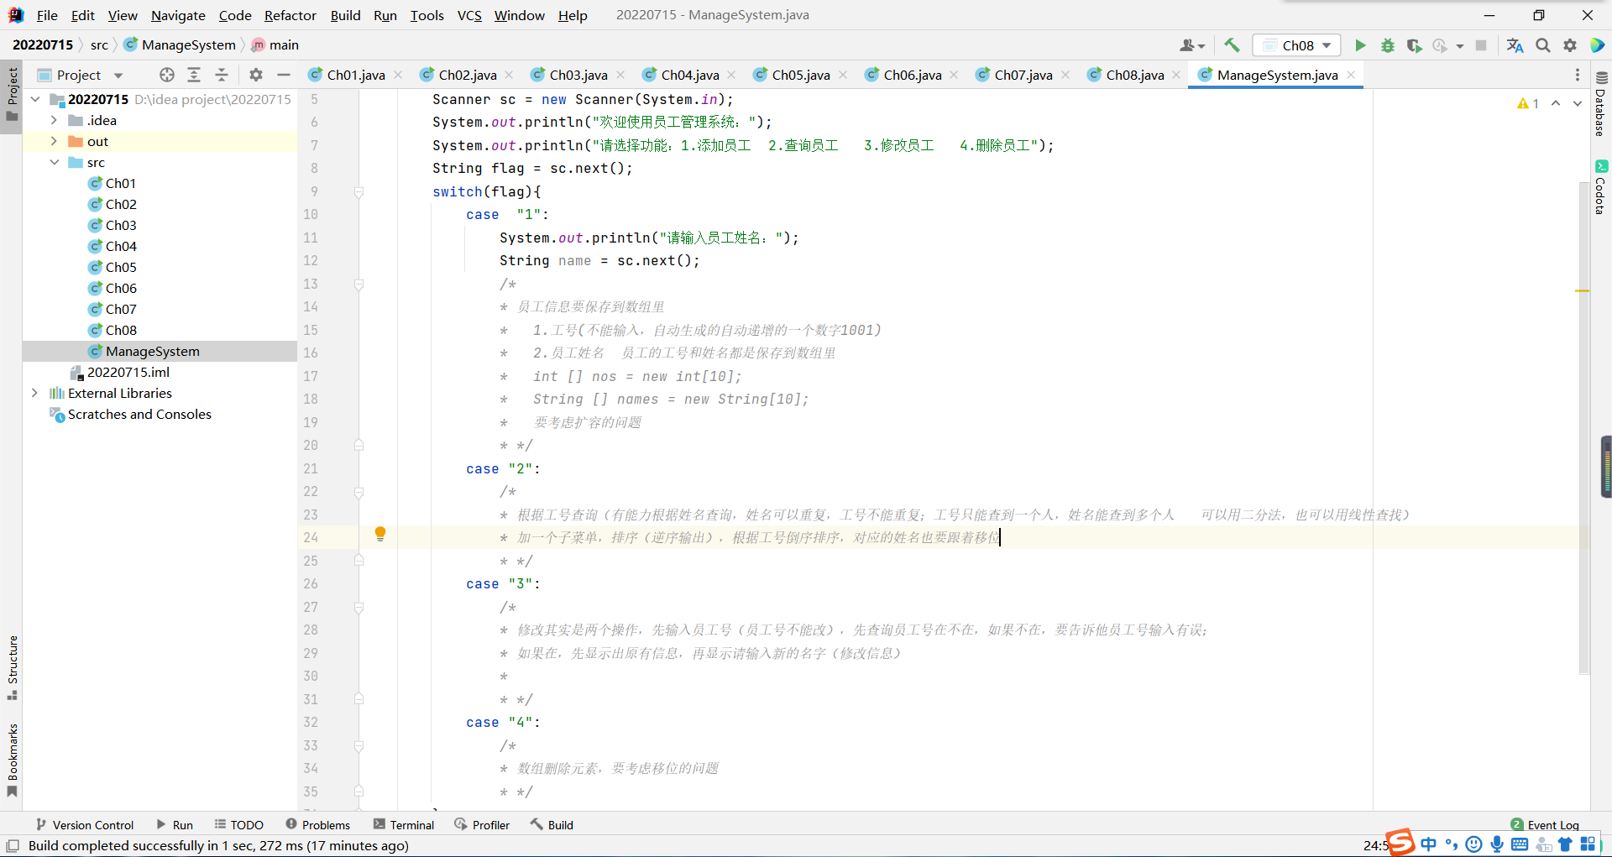Open the Codota side panel

coord(1601,187)
